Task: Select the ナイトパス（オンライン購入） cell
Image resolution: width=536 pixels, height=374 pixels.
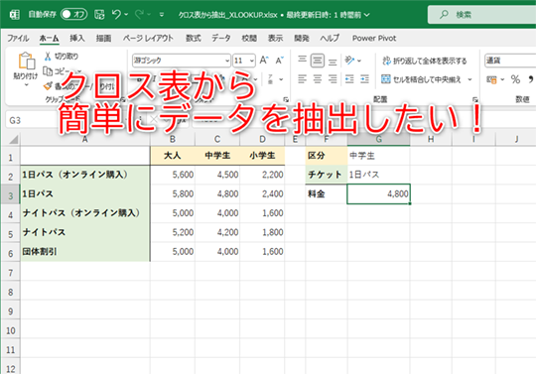Action: click(x=85, y=213)
